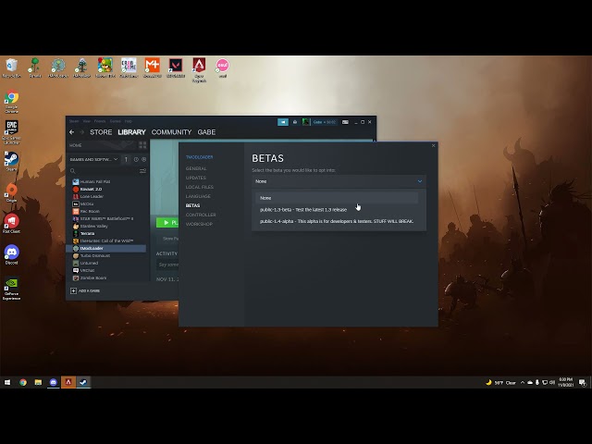This screenshot has width=592, height=444.
Task: Open File Explorer from taskbar
Action: [x=38, y=382]
